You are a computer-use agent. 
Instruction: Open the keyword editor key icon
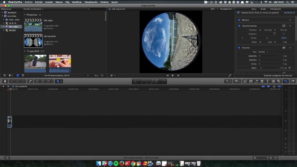click(x=30, y=81)
